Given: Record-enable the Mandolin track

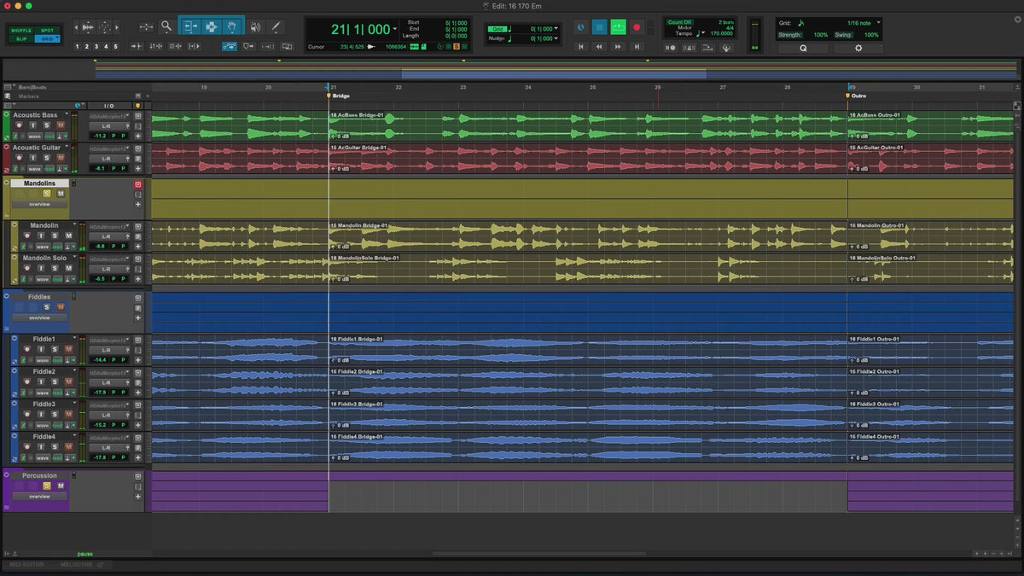Looking at the screenshot, I should (x=26, y=236).
